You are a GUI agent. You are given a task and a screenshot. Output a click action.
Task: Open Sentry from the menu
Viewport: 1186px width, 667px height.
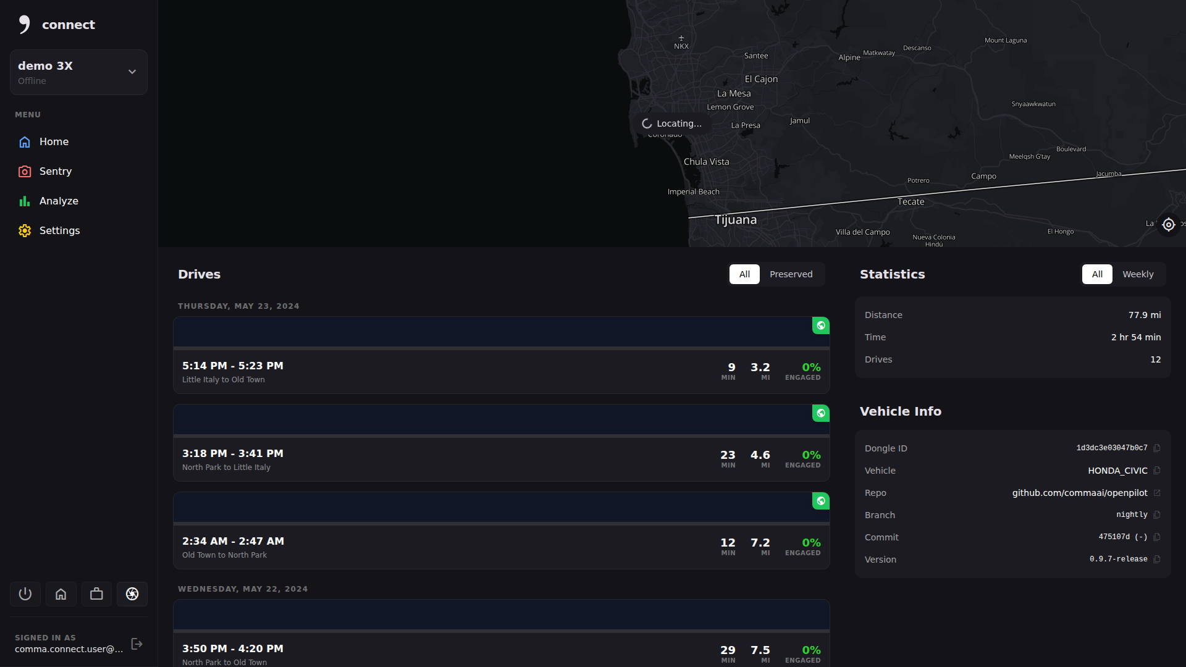pyautogui.click(x=55, y=172)
